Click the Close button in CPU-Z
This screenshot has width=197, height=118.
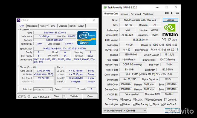pos(90,96)
